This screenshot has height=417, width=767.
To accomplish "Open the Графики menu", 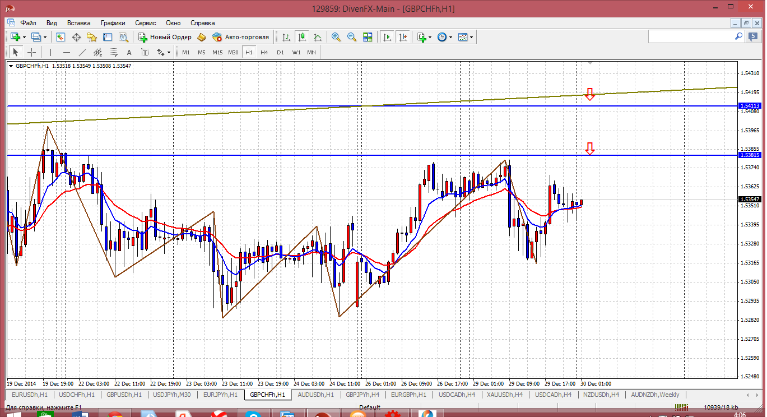I will (x=113, y=23).
